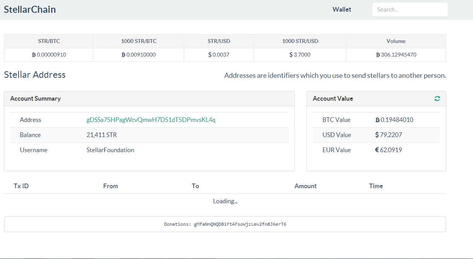Click the Tx ID column header

21,186
